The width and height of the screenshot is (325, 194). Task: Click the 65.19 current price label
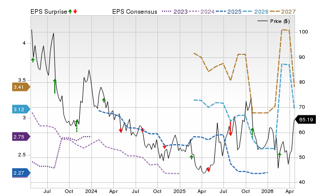[305, 119]
